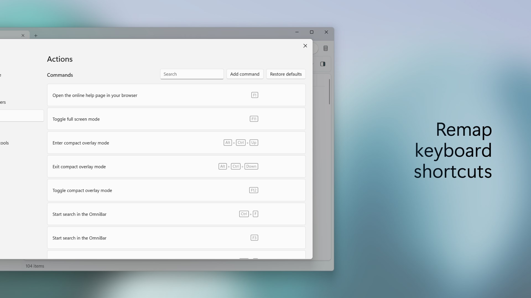
Task: Click the F12 badge for toggle compact overlay
Action: pyautogui.click(x=254, y=190)
